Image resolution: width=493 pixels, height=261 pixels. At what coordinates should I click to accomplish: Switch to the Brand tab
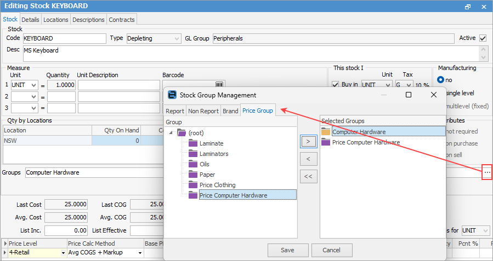(x=230, y=111)
